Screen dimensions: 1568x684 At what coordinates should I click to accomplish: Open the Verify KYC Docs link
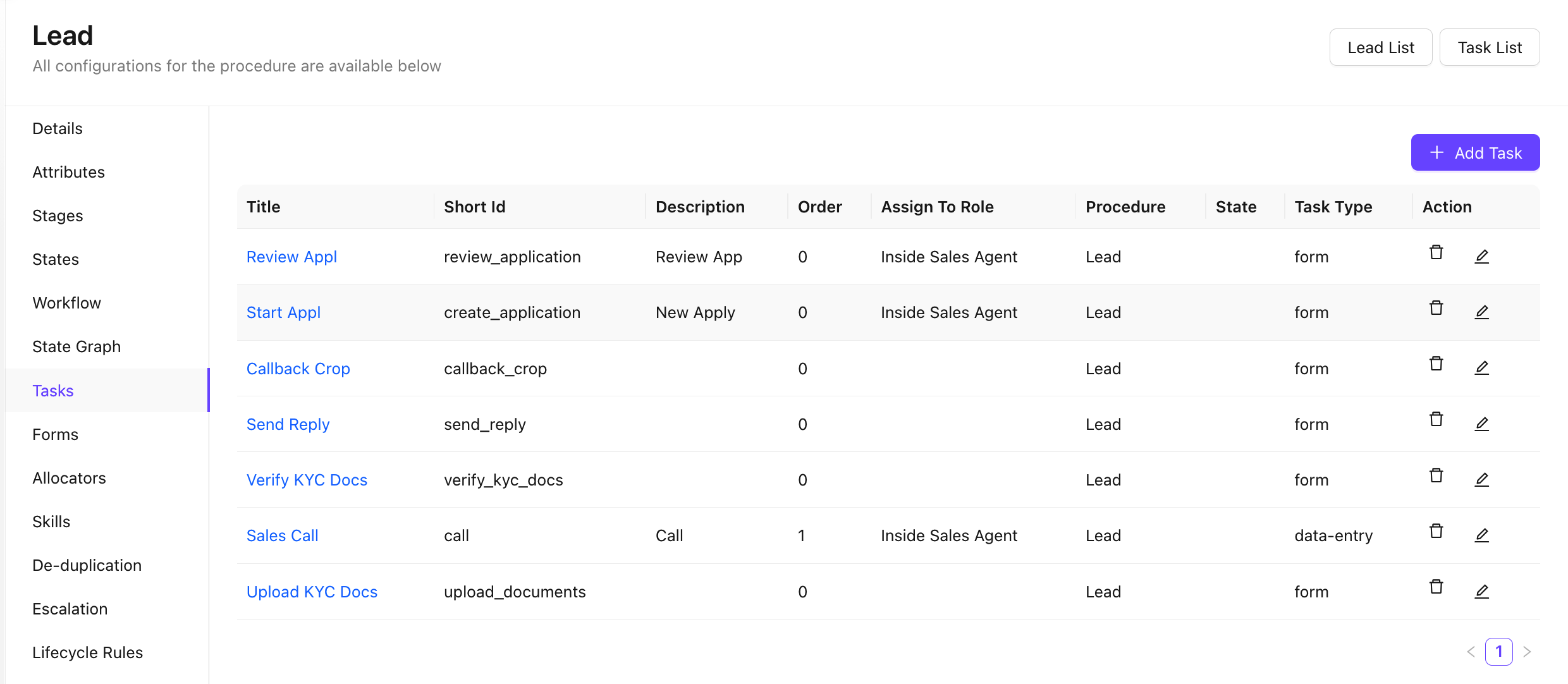(307, 480)
